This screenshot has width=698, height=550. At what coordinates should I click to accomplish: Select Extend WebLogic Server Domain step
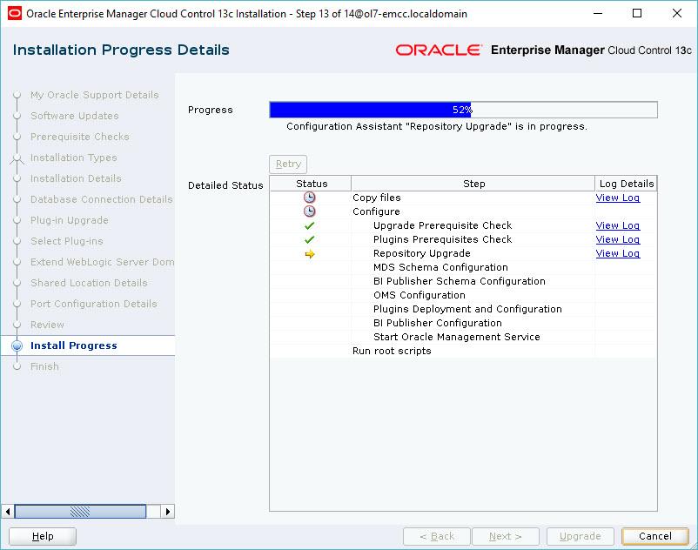[x=103, y=262]
